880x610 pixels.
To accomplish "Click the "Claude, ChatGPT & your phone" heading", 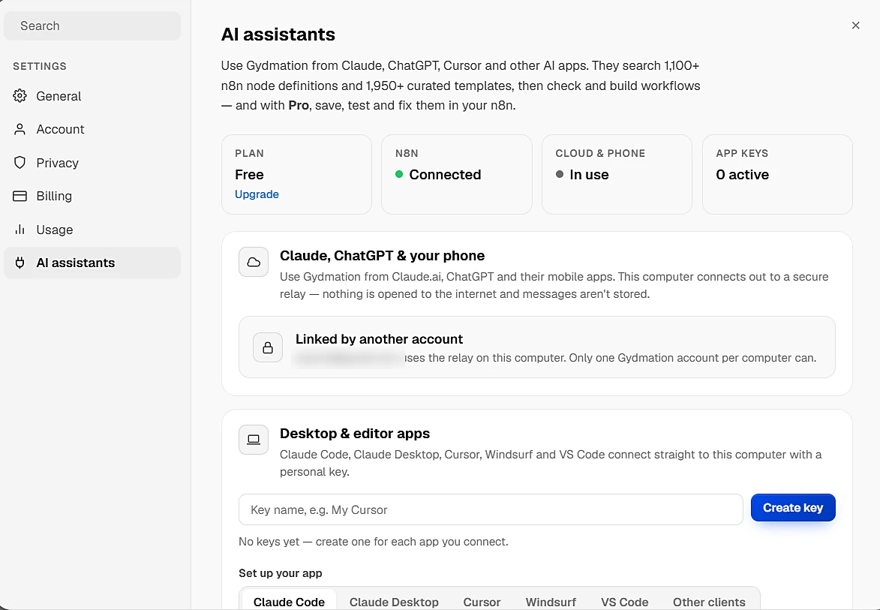I will [x=382, y=255].
